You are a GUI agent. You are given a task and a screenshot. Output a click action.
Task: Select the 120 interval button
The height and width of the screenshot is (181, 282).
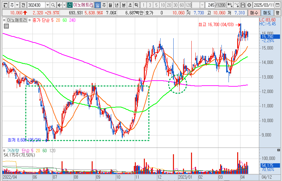tap(188, 5)
